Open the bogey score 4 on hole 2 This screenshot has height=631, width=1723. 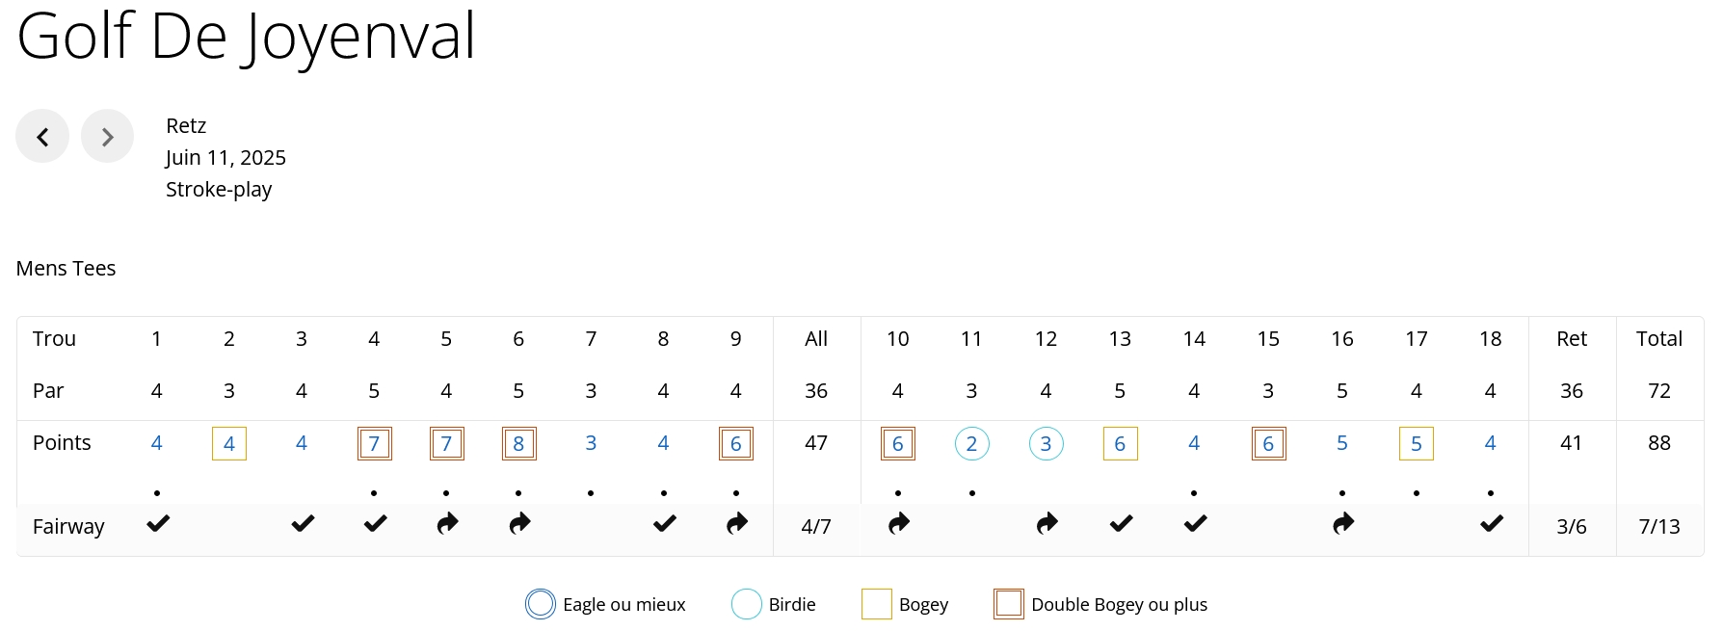[x=229, y=444]
